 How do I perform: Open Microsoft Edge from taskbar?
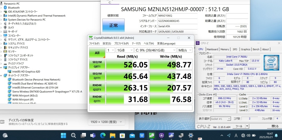point(103,135)
